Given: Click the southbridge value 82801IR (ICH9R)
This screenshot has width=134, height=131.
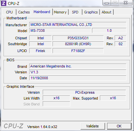Looking at the screenshot, I should click(x=78, y=44).
